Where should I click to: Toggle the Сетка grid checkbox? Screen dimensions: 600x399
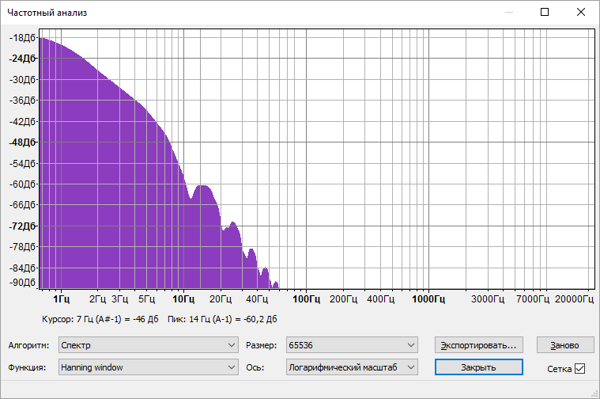tap(579, 369)
